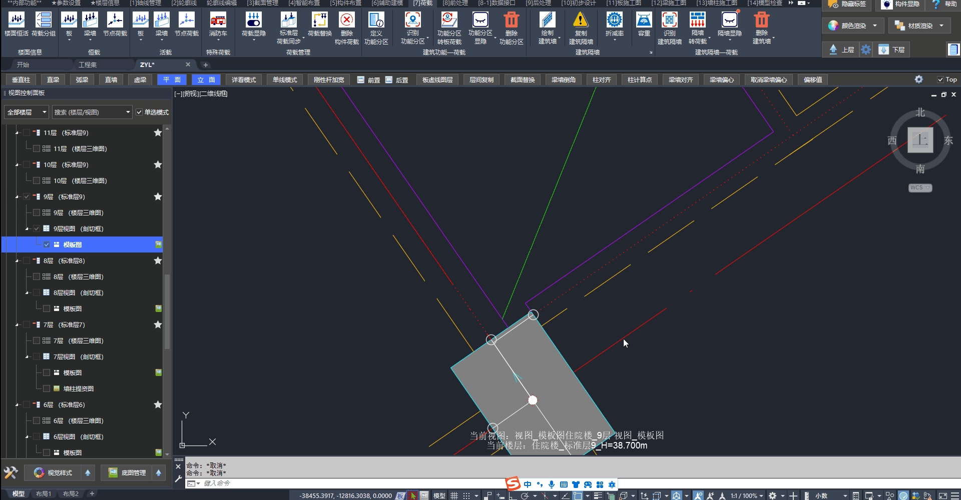The image size is (961, 500).
Task: Switch to the 工程集 tab
Action: (x=88, y=65)
